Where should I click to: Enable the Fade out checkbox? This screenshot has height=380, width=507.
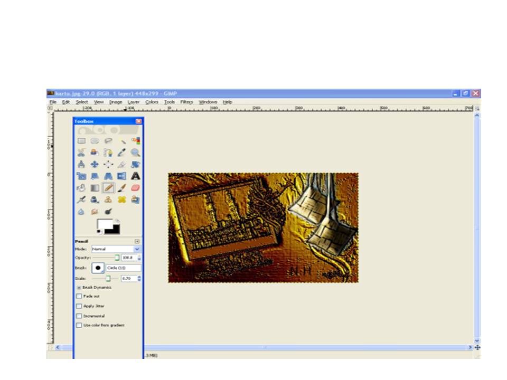pyautogui.click(x=79, y=296)
